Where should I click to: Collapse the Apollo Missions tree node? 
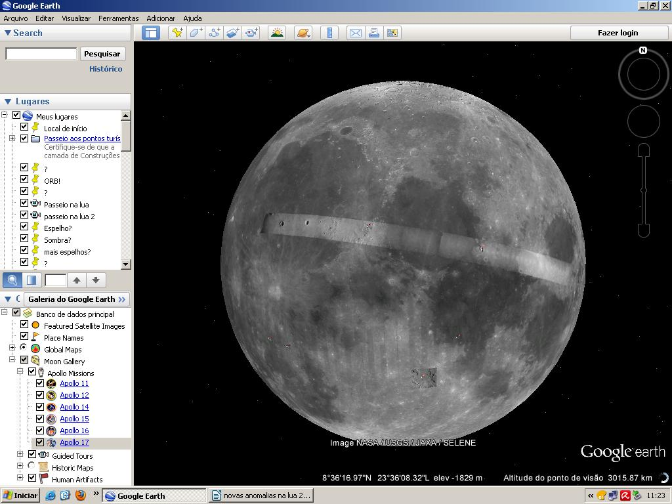pyautogui.click(x=20, y=371)
